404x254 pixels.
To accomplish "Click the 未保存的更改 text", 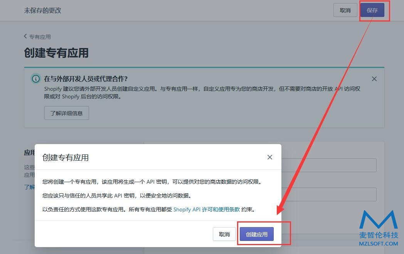I will 42,10.
